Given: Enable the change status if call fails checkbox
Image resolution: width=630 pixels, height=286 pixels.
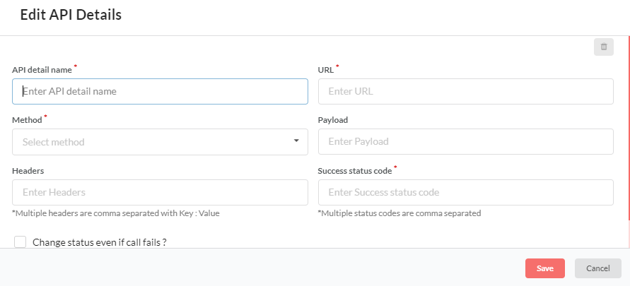Looking at the screenshot, I should click(x=20, y=242).
